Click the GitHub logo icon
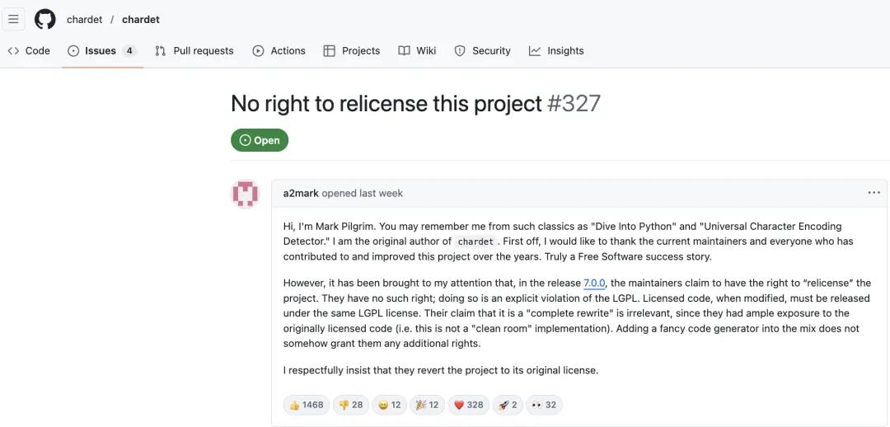Screen dimensions: 890x427 coord(44,19)
